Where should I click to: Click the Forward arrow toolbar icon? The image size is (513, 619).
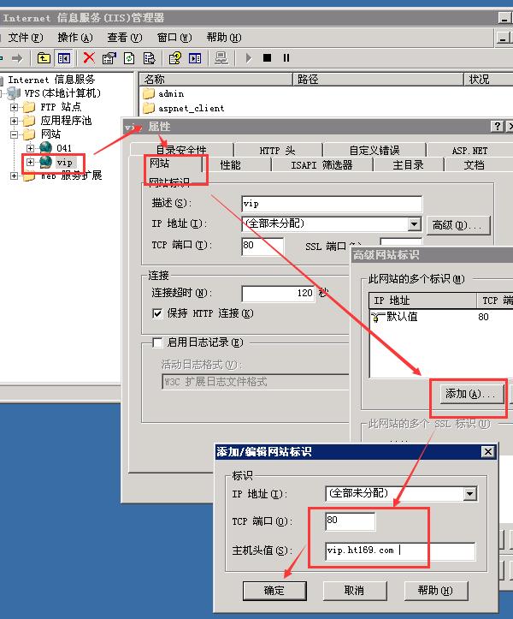(17, 58)
